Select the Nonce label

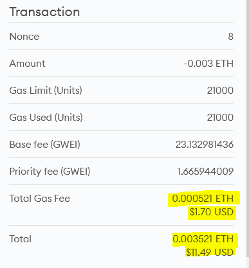point(24,37)
